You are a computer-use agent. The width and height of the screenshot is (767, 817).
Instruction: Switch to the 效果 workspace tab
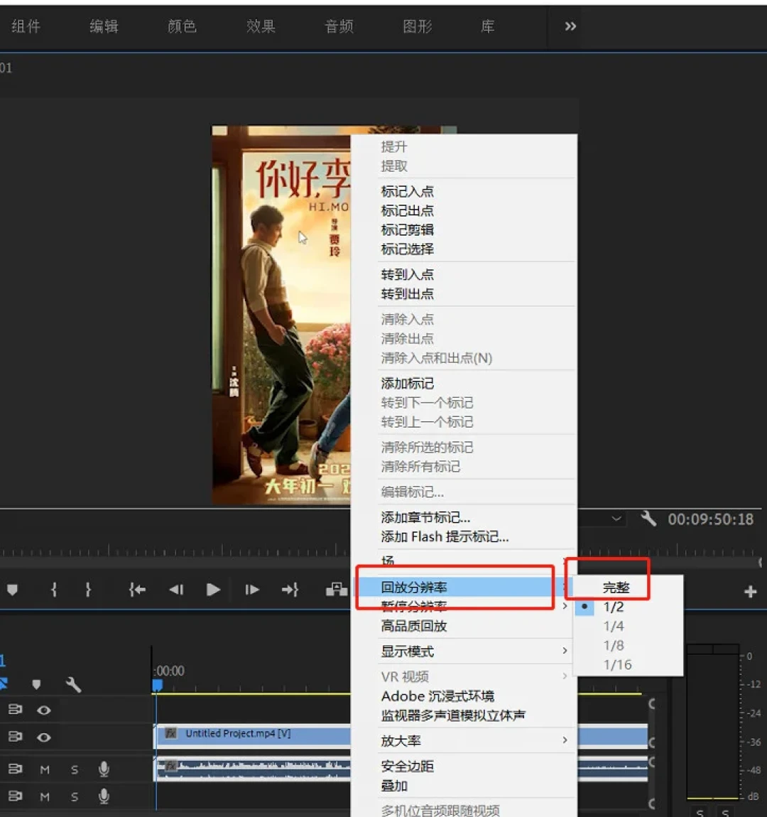point(261,26)
